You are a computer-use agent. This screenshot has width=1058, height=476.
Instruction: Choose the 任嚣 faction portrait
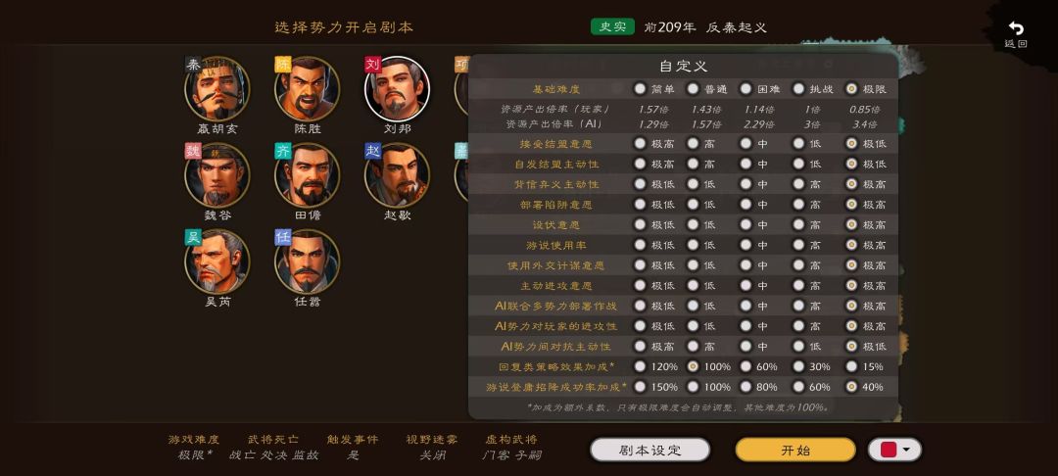click(307, 262)
